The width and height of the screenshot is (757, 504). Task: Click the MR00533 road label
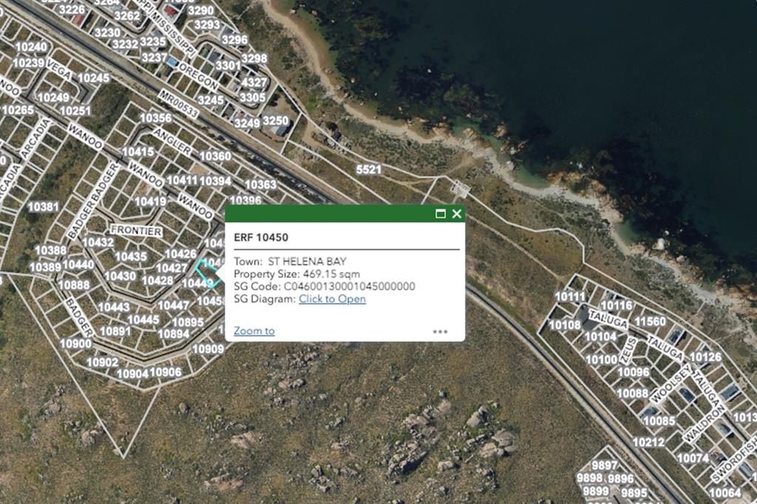179,103
